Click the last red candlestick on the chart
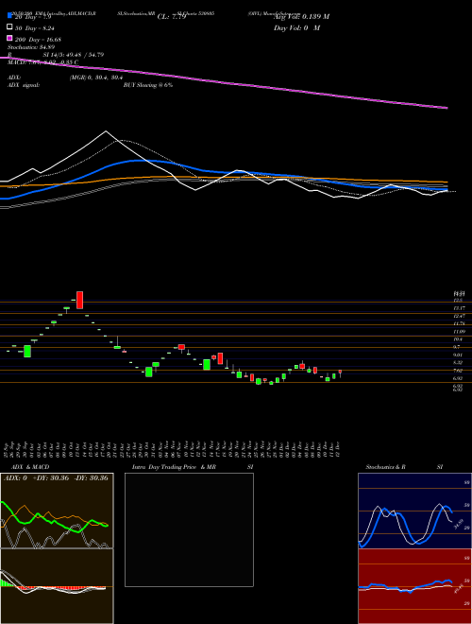This screenshot has width=472, height=624. click(340, 372)
